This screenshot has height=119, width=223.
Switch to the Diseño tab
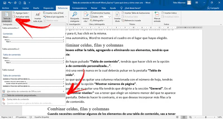coord(36,8)
